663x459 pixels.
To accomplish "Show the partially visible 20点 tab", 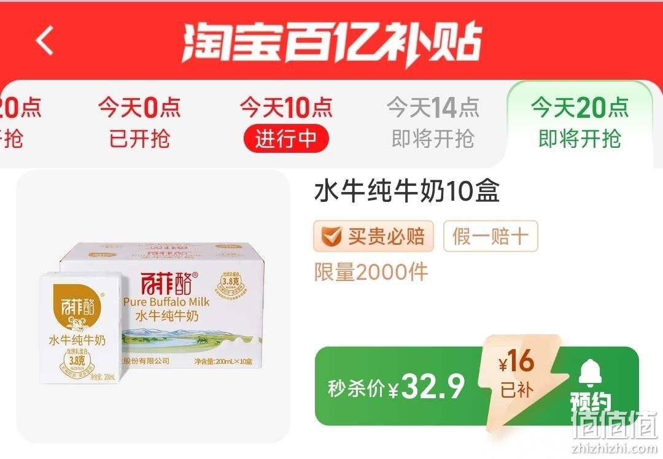I will (19, 123).
